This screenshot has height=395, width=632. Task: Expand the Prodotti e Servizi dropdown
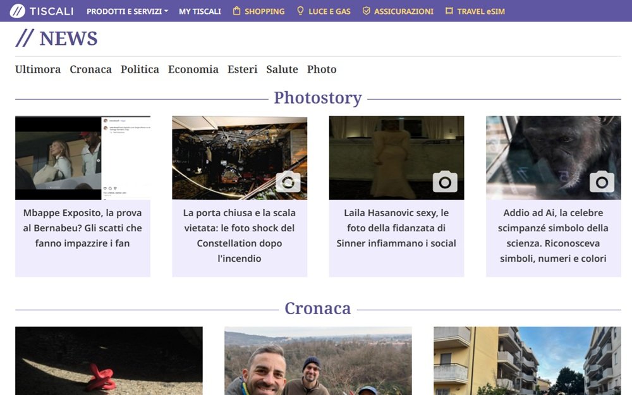(x=127, y=11)
